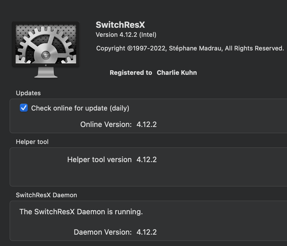Screen dimensions: 287x246
Task: Click the Daemon Version label
Action: [x=103, y=232]
